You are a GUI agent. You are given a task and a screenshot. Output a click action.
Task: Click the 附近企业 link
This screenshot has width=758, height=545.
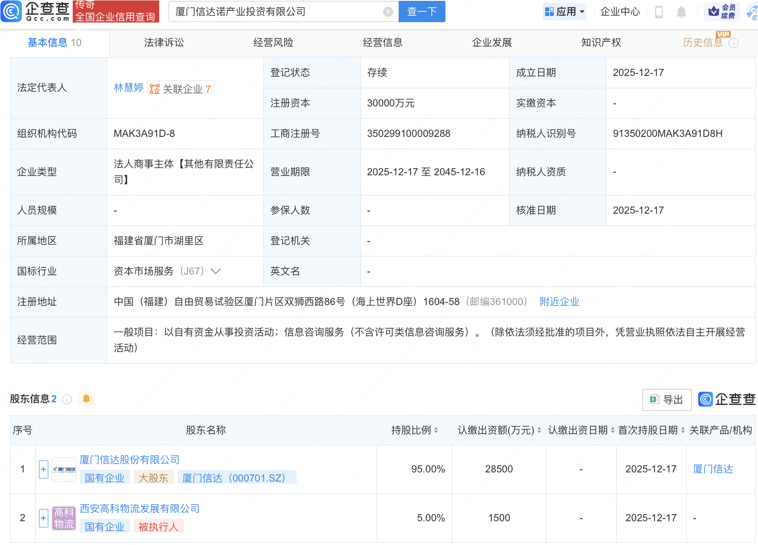[x=559, y=301]
